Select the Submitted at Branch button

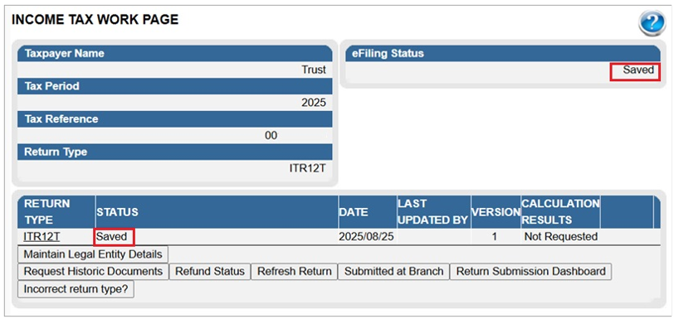[393, 271]
